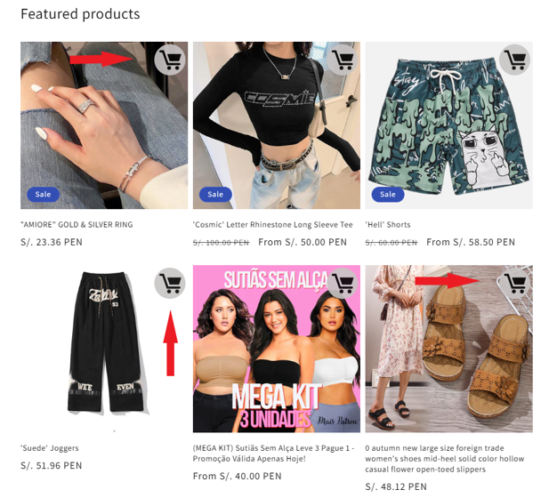This screenshot has width=557, height=498.
Task: Open the brown sandals product image
Action: coord(449,349)
